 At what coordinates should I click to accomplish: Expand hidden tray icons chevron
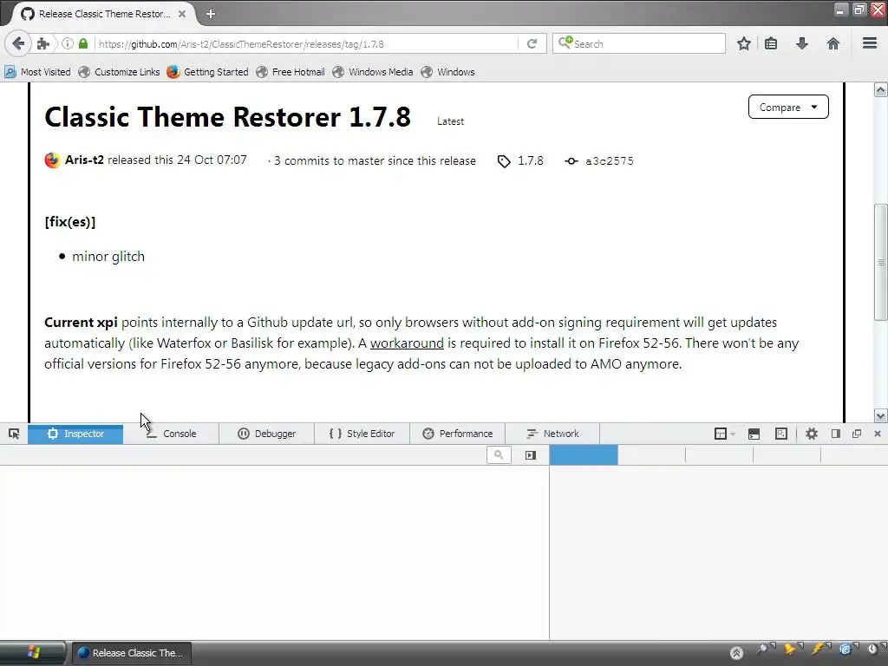(x=736, y=653)
